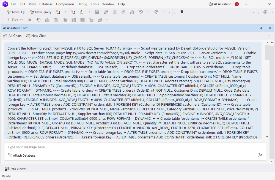Click the Redo icon
The height and width of the screenshot is (180, 275).
pos(156,12)
